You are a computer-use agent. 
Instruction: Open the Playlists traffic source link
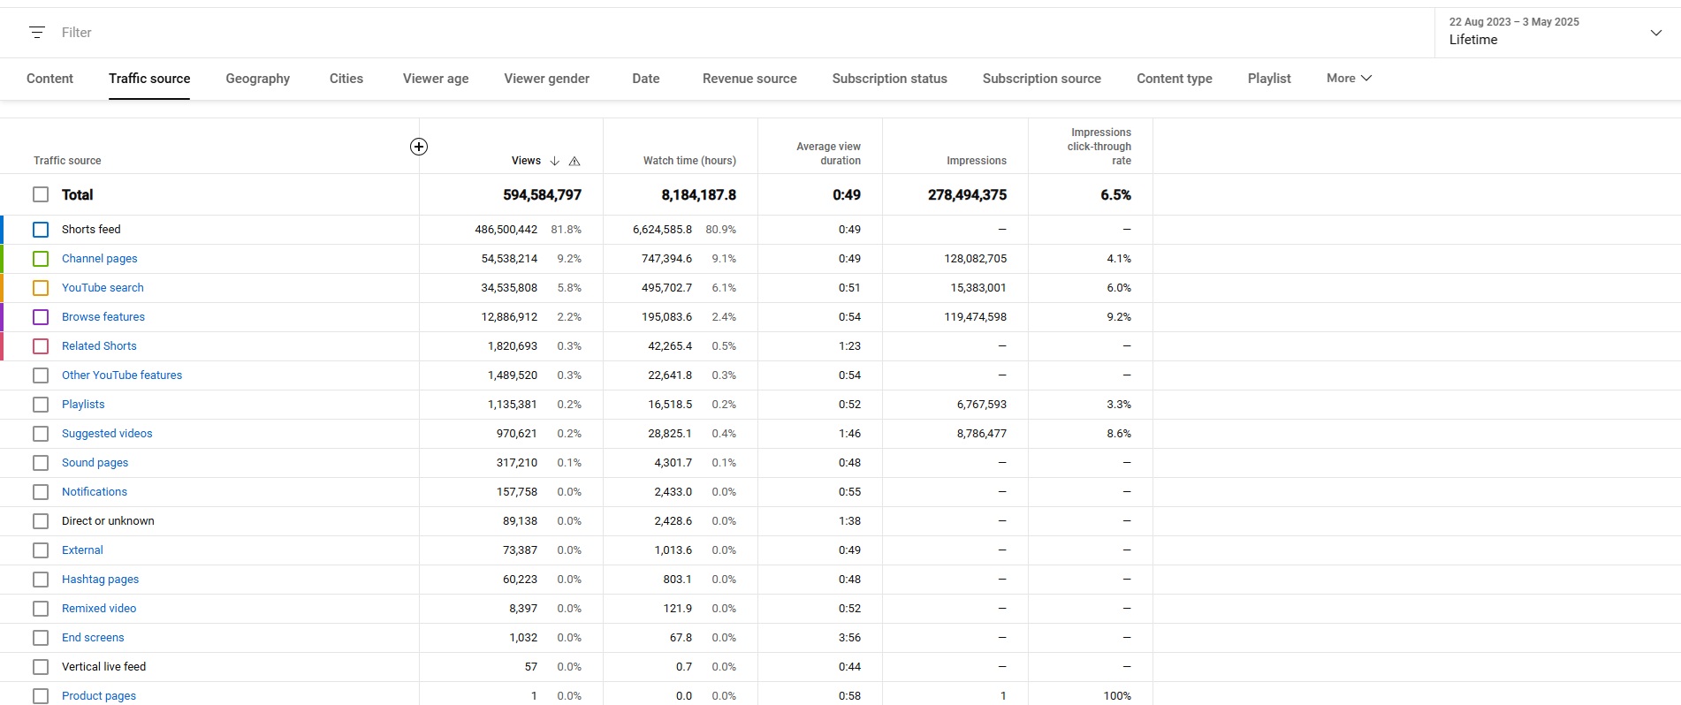coord(83,405)
